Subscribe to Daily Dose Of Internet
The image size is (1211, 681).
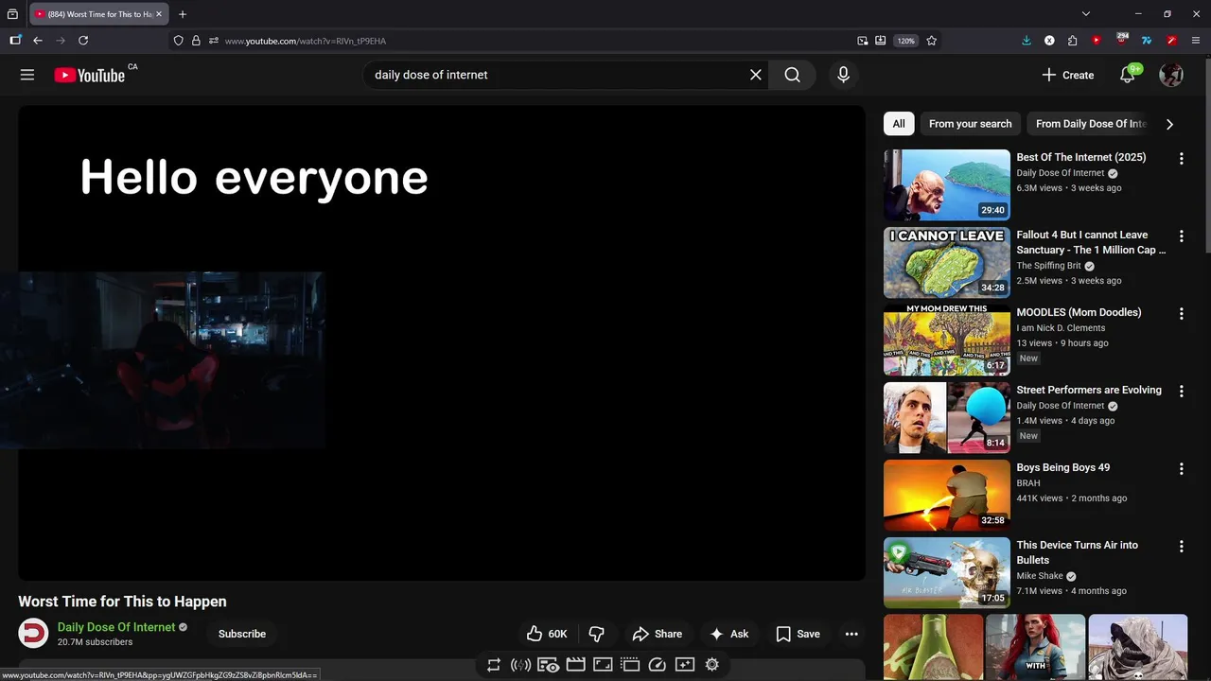(x=242, y=634)
